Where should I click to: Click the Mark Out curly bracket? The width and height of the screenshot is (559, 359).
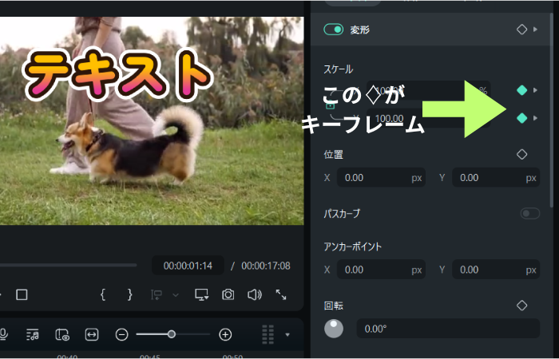tap(129, 294)
